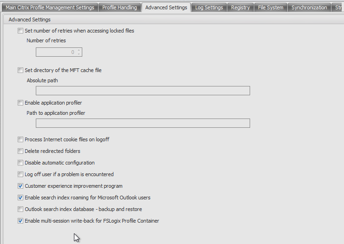Click the Number of retries spinner arrows
Screen dimensions: 344x244
pos(79,52)
